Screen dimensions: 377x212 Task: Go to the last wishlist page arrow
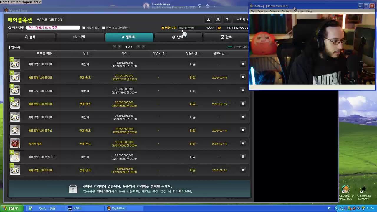(x=143, y=47)
